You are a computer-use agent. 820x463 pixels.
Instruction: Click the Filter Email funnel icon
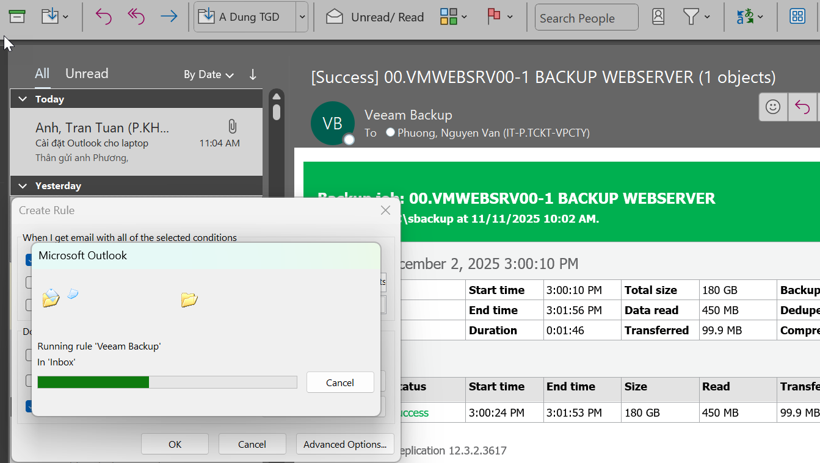tap(691, 16)
